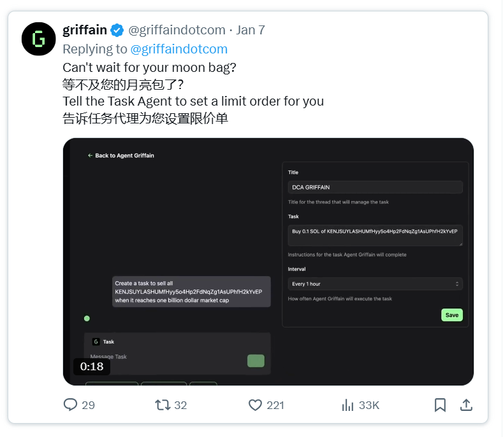Click the Buy 0.1 SOL task textarea

375,235
